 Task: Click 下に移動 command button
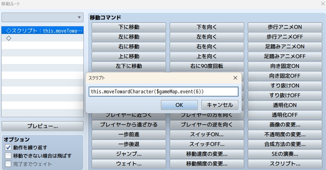click(129, 27)
